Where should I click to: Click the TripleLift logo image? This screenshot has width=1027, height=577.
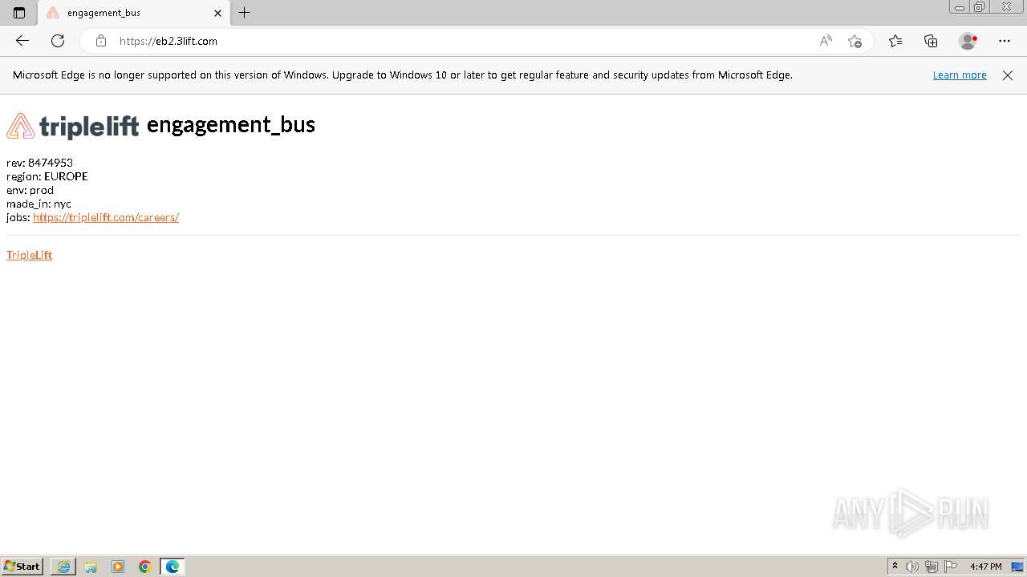coord(73,126)
